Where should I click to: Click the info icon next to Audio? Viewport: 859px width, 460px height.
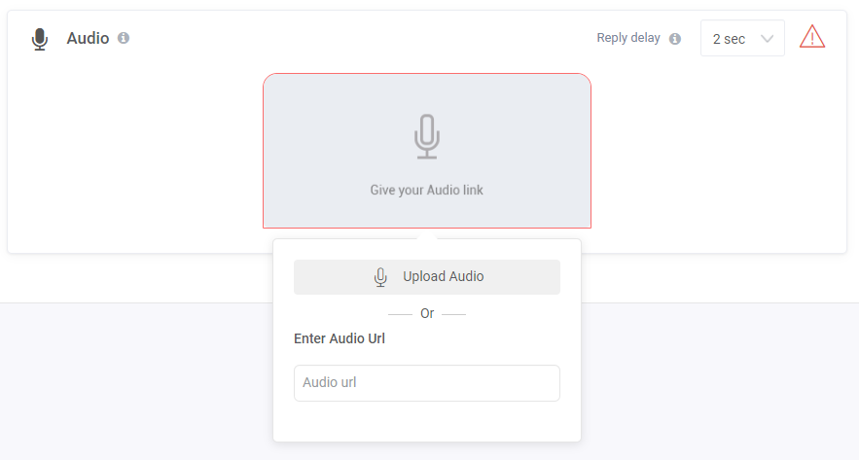click(x=124, y=38)
